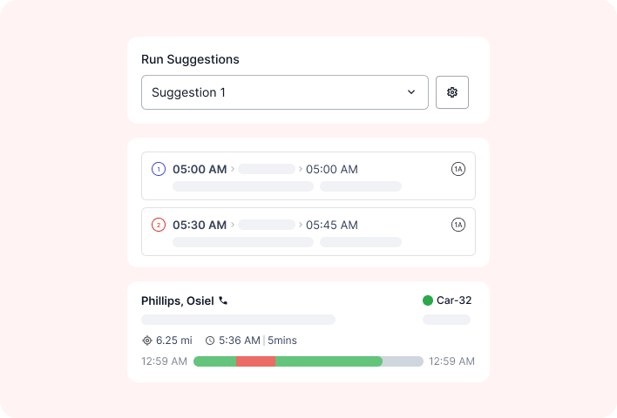This screenshot has height=418, width=617.
Task: Click the red circled number 2 icon
Action: (x=159, y=225)
